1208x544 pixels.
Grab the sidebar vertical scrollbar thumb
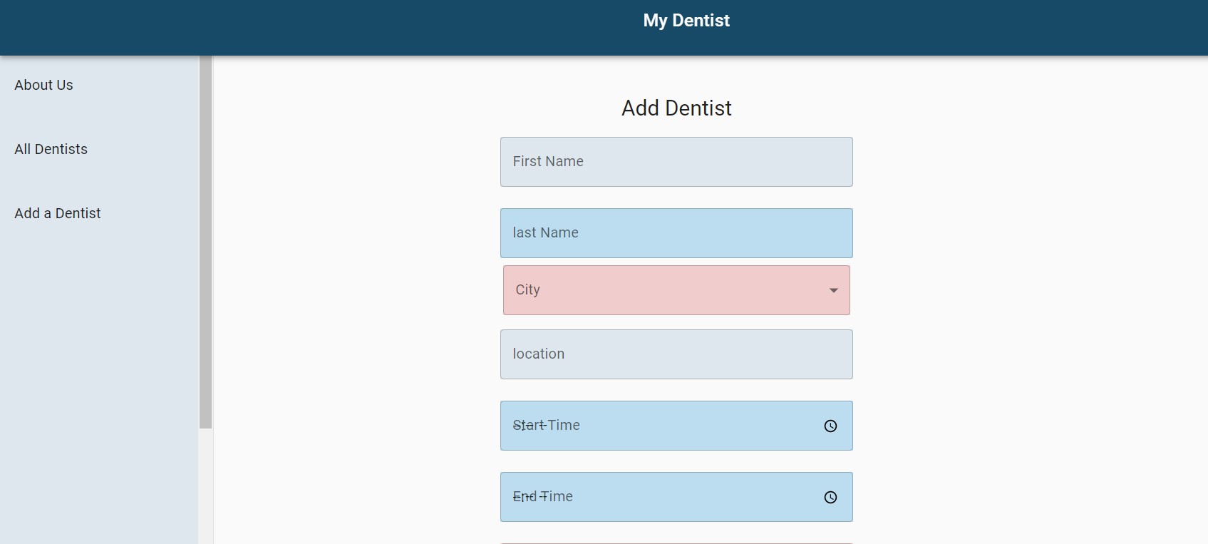tap(206, 242)
